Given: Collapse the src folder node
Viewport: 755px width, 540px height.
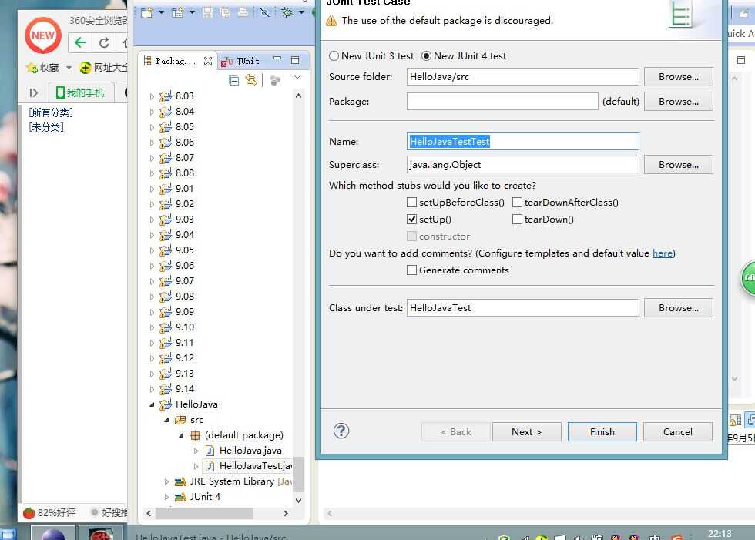Looking at the screenshot, I should (166, 420).
